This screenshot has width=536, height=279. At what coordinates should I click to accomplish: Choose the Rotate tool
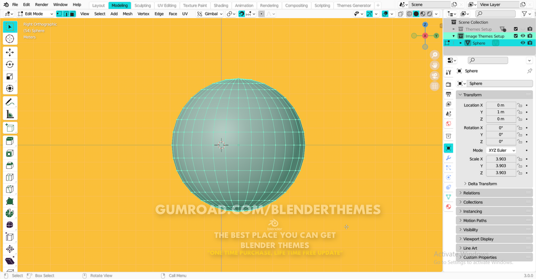[10, 64]
